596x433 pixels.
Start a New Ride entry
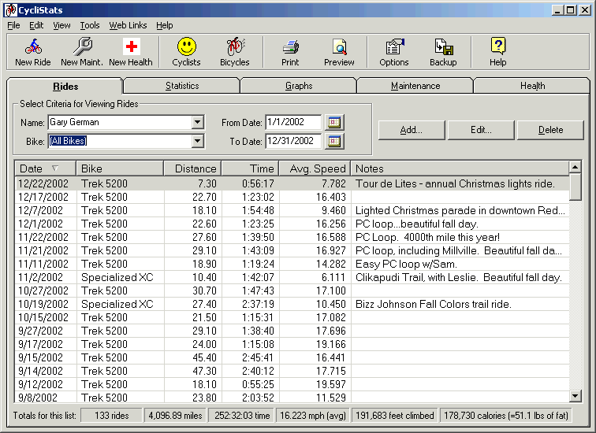tap(33, 52)
